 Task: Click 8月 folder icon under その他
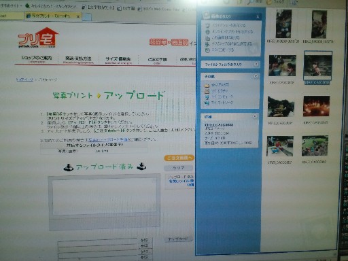(x=207, y=85)
